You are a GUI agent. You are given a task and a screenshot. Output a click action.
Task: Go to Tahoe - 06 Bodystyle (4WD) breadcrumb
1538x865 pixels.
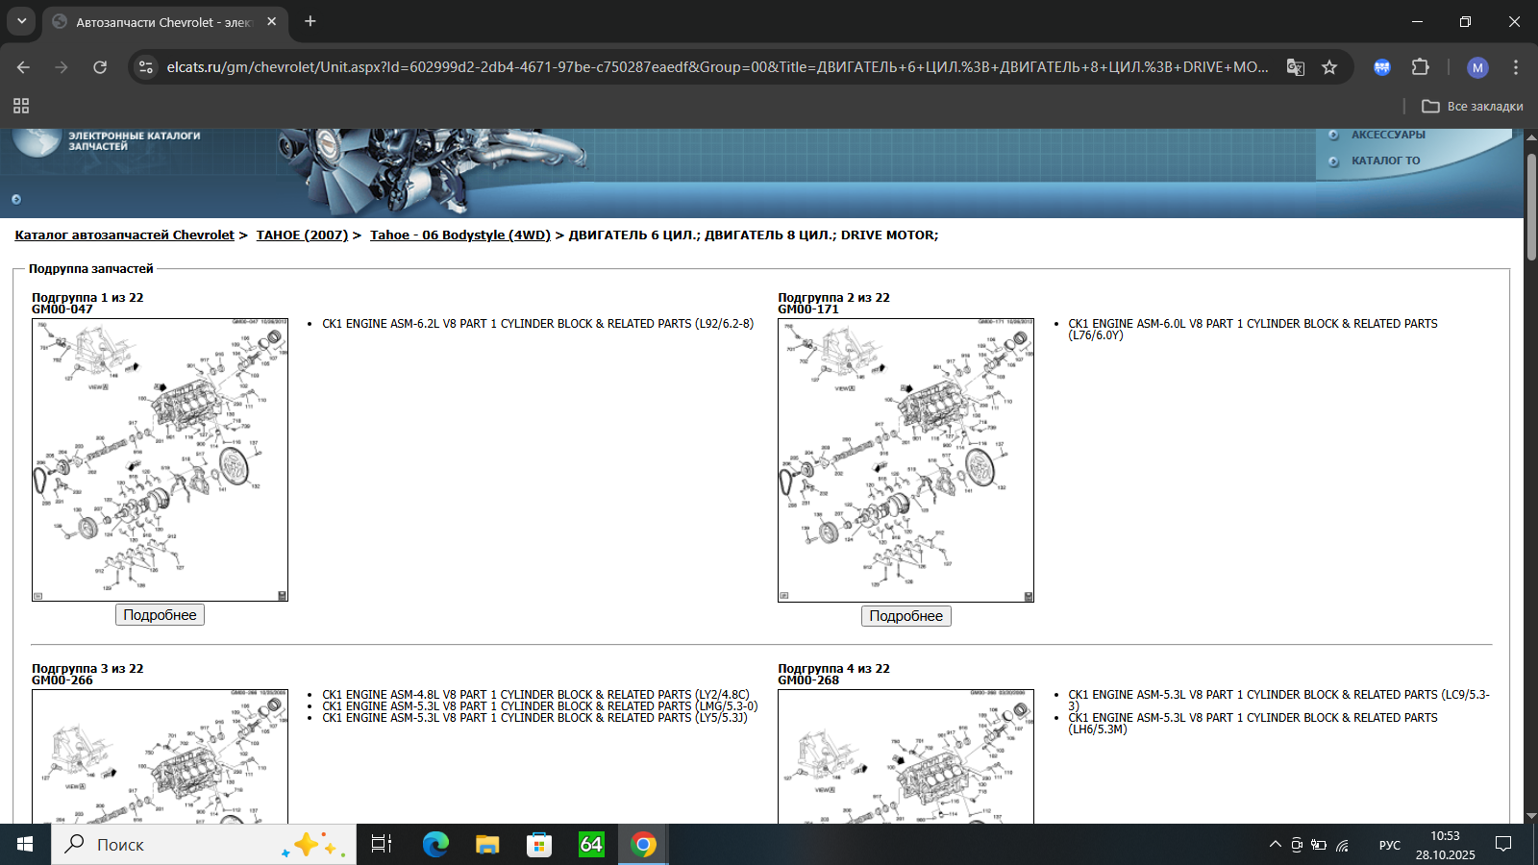click(x=460, y=235)
